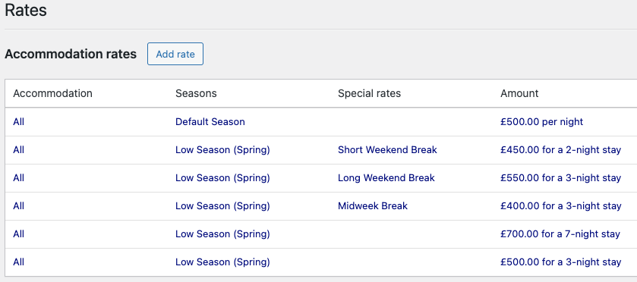
Task: Select the Short Weekend Break special rate
Action: tap(387, 150)
